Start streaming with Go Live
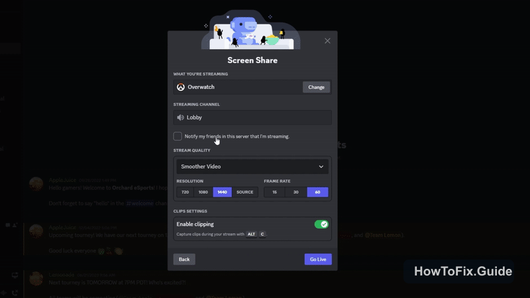 point(318,259)
